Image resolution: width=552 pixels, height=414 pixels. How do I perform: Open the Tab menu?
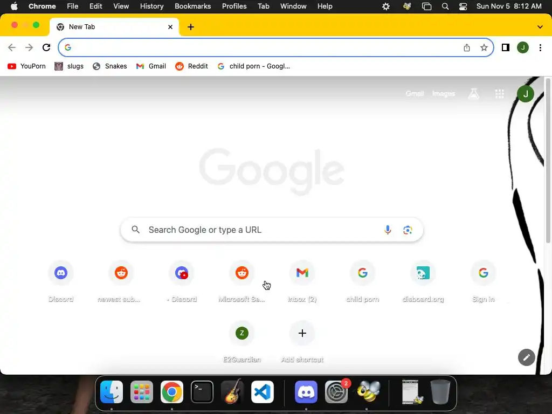coord(263,6)
